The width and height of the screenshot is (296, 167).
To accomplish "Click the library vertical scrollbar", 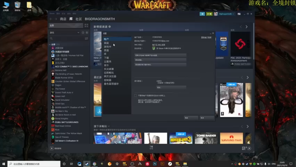I will pyautogui.click(x=253, y=41).
